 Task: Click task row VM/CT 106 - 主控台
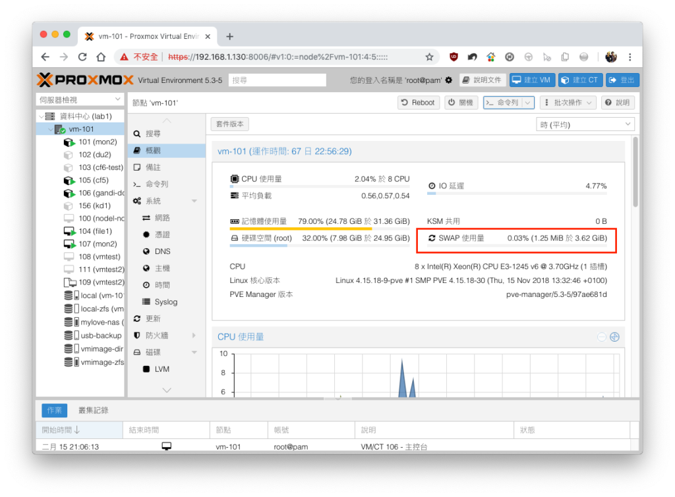(x=334, y=447)
